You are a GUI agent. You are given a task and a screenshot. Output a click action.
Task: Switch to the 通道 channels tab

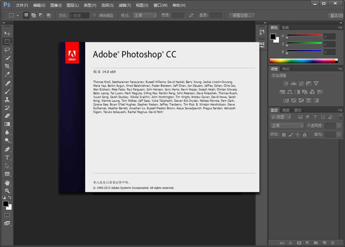(x=286, y=110)
